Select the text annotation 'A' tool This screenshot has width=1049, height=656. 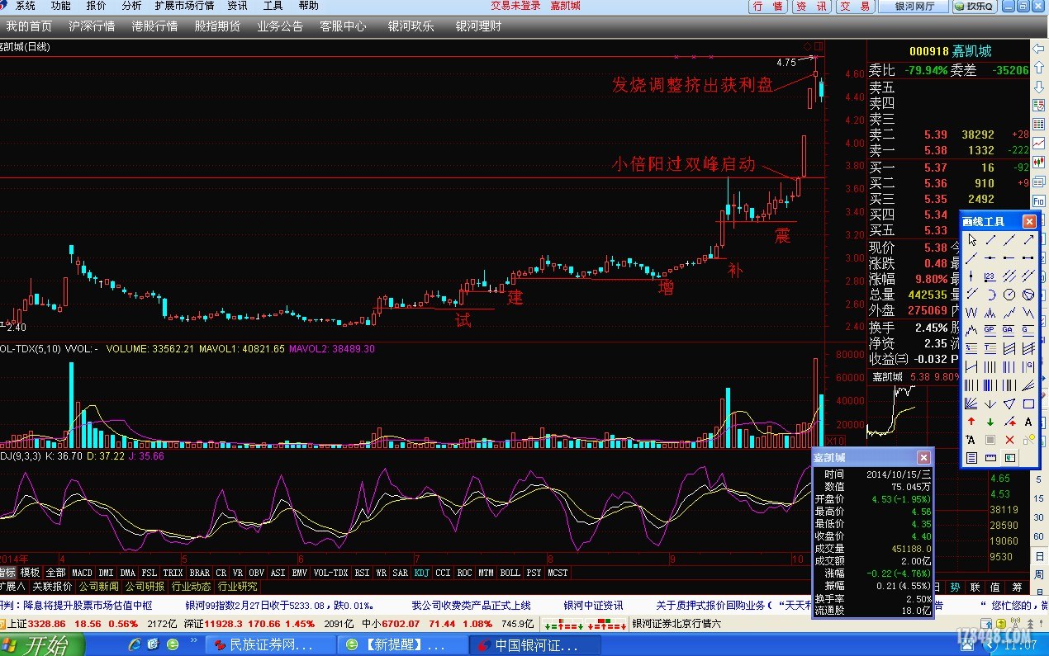[x=1028, y=422]
